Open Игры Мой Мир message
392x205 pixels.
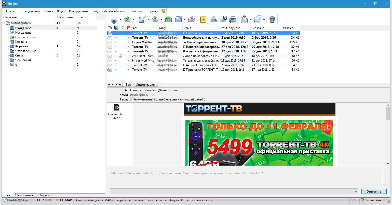point(203,61)
